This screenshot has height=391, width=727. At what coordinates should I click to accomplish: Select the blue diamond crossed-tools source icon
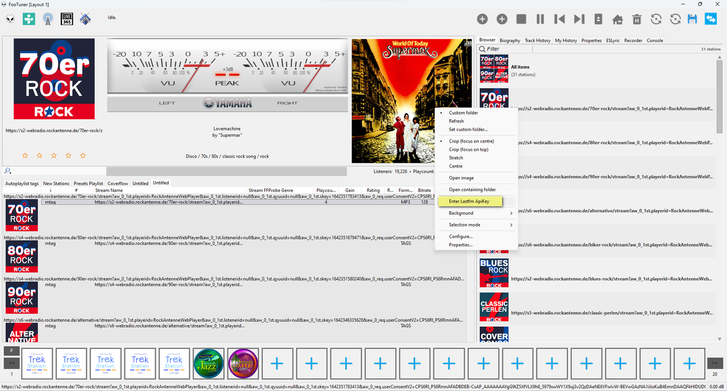[85, 19]
